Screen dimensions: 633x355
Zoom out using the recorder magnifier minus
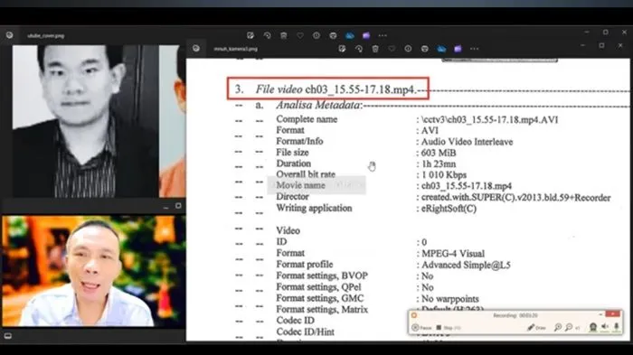click(x=569, y=328)
